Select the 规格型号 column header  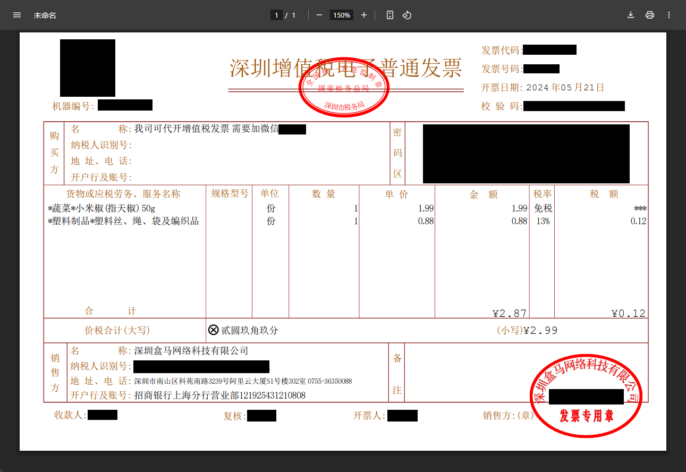pos(230,193)
